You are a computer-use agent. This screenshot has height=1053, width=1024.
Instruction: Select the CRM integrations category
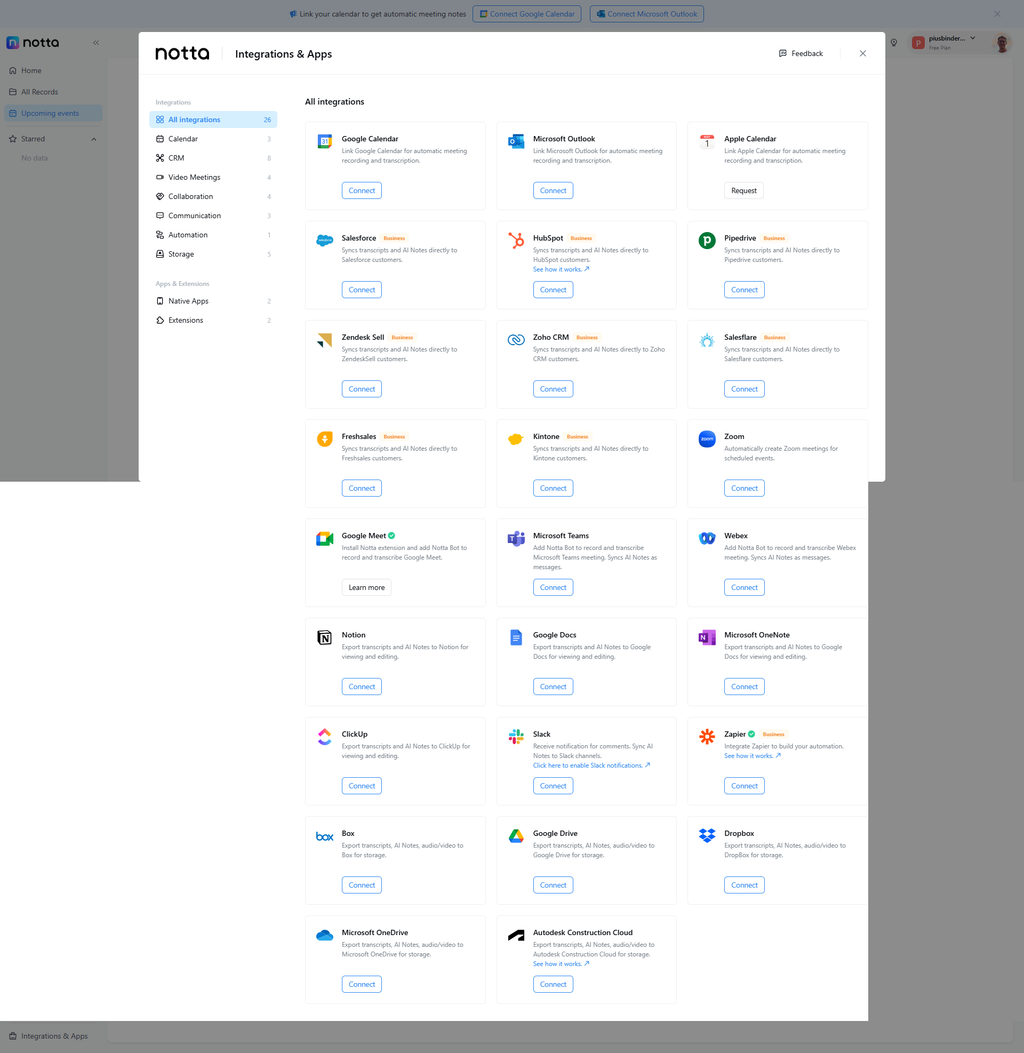(x=176, y=158)
